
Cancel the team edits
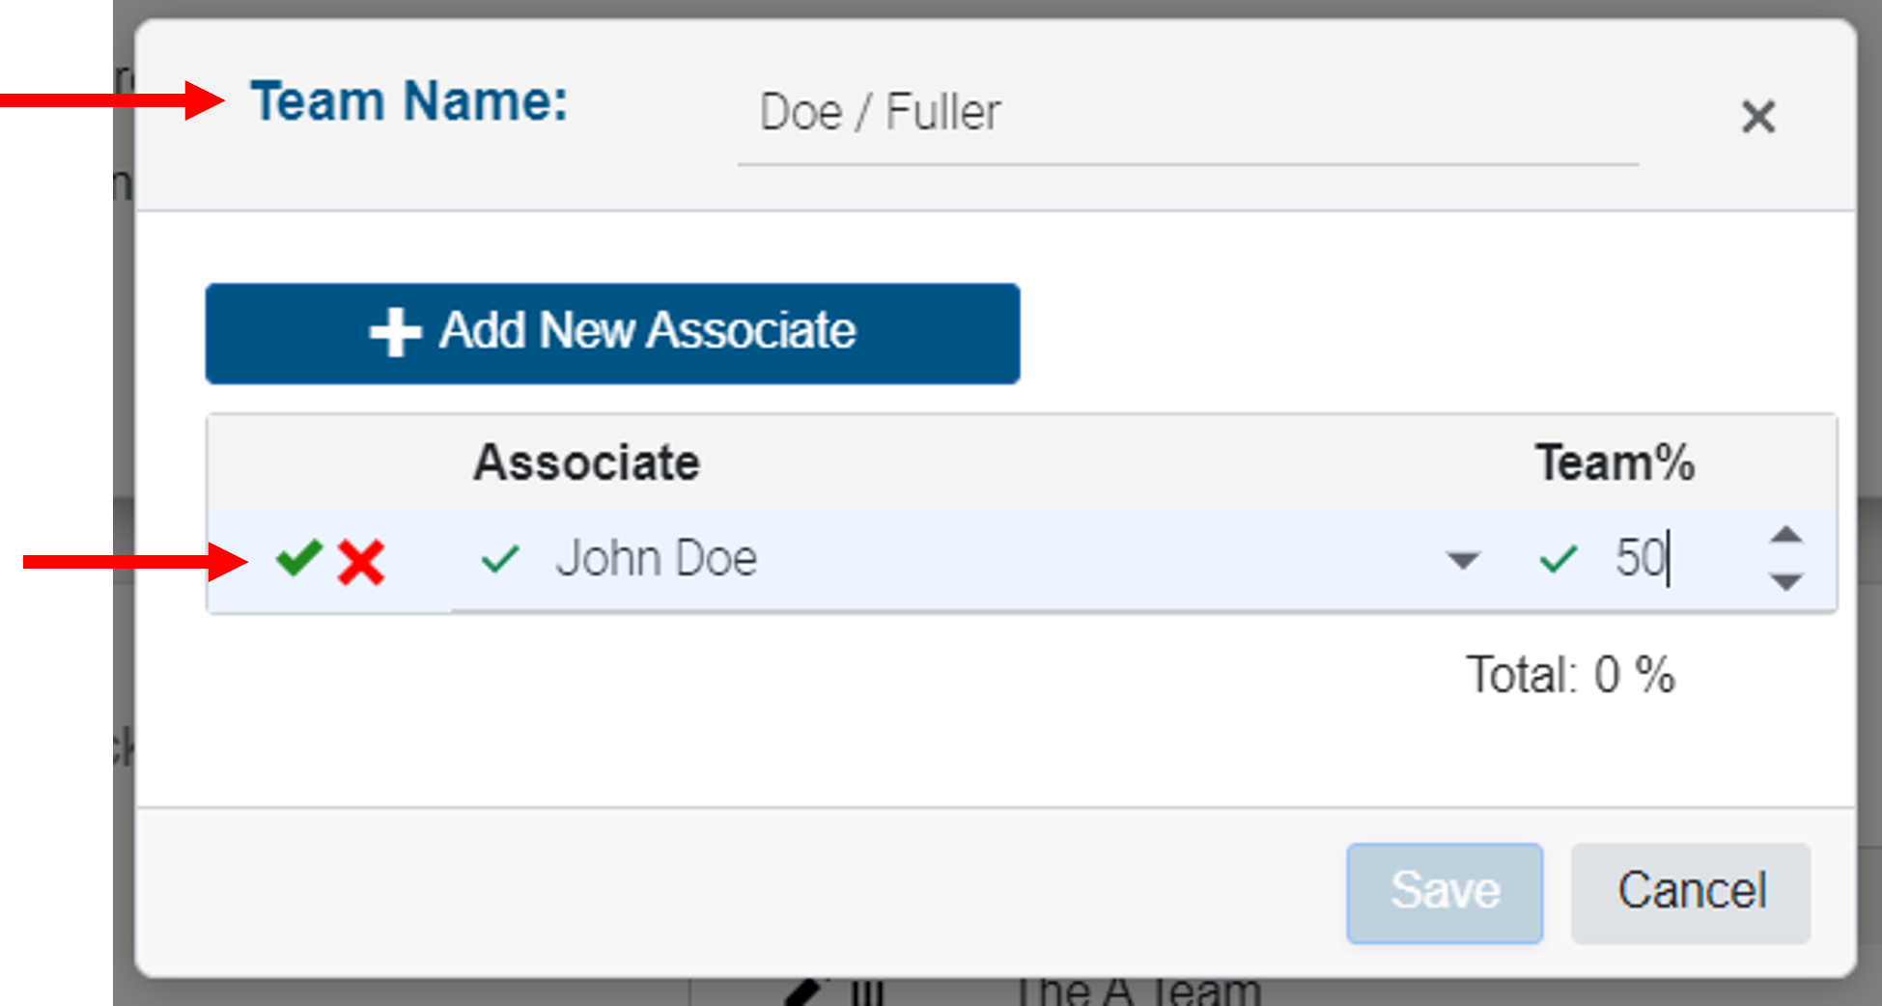tap(1691, 890)
